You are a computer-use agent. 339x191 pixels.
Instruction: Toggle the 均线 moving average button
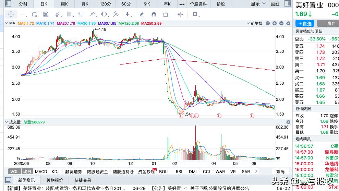(27, 171)
